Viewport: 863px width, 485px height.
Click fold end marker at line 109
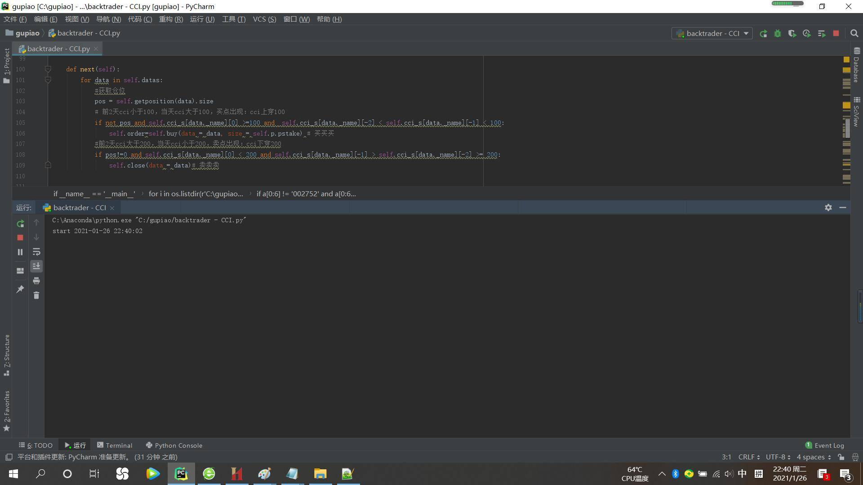coord(48,165)
